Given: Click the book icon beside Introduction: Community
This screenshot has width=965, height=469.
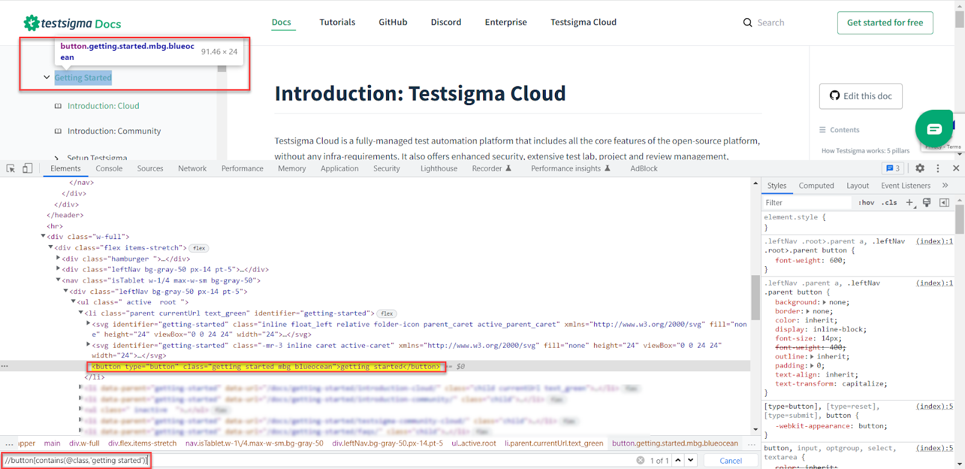Looking at the screenshot, I should pyautogui.click(x=58, y=131).
